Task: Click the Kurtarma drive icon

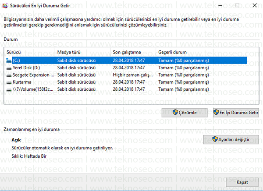Action: click(x=9, y=83)
